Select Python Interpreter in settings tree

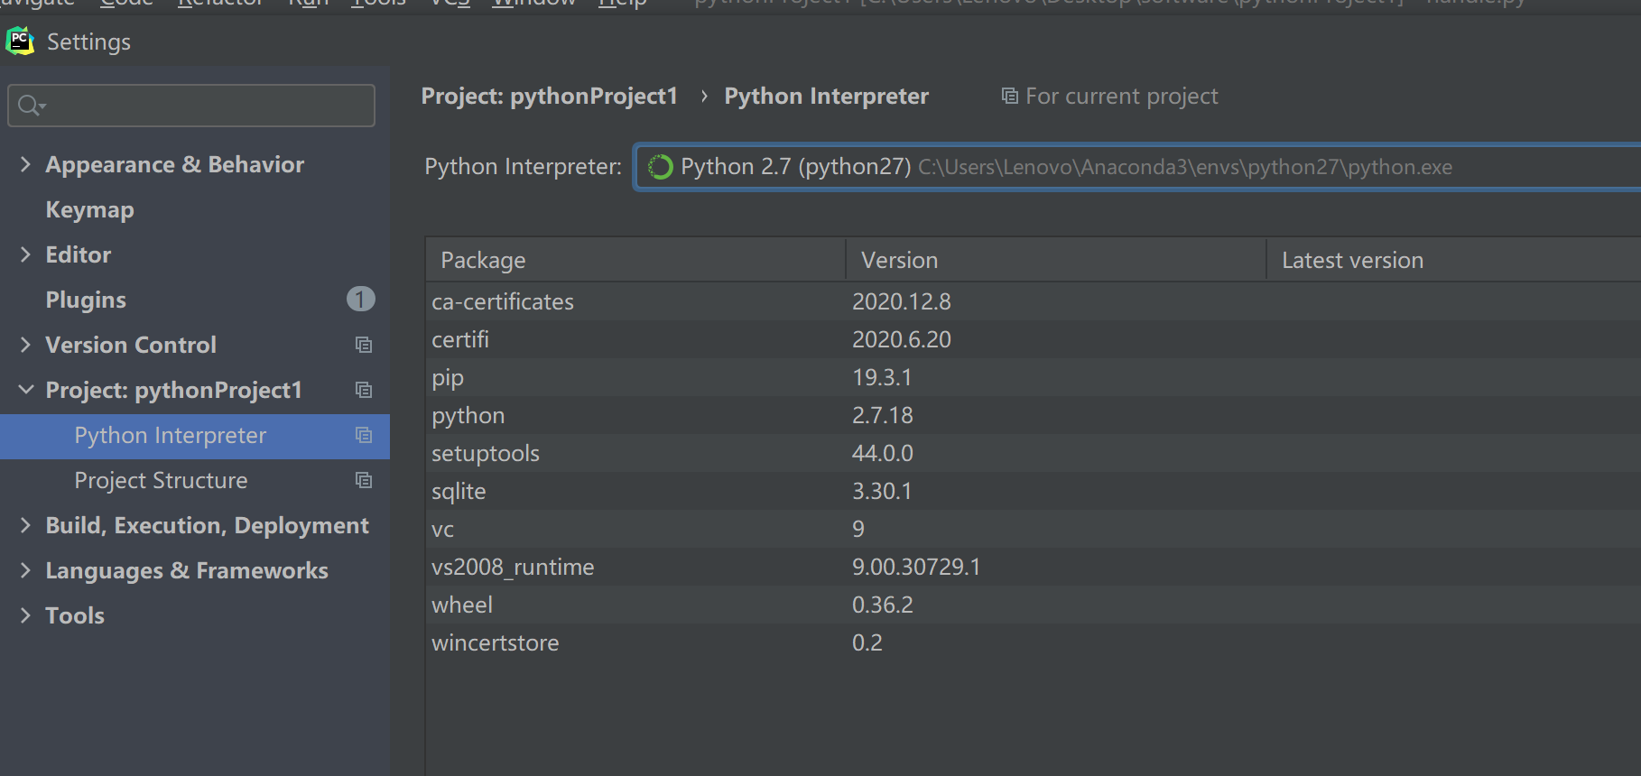195,436
